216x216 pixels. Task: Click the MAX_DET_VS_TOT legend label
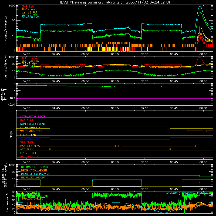tap(33, 199)
